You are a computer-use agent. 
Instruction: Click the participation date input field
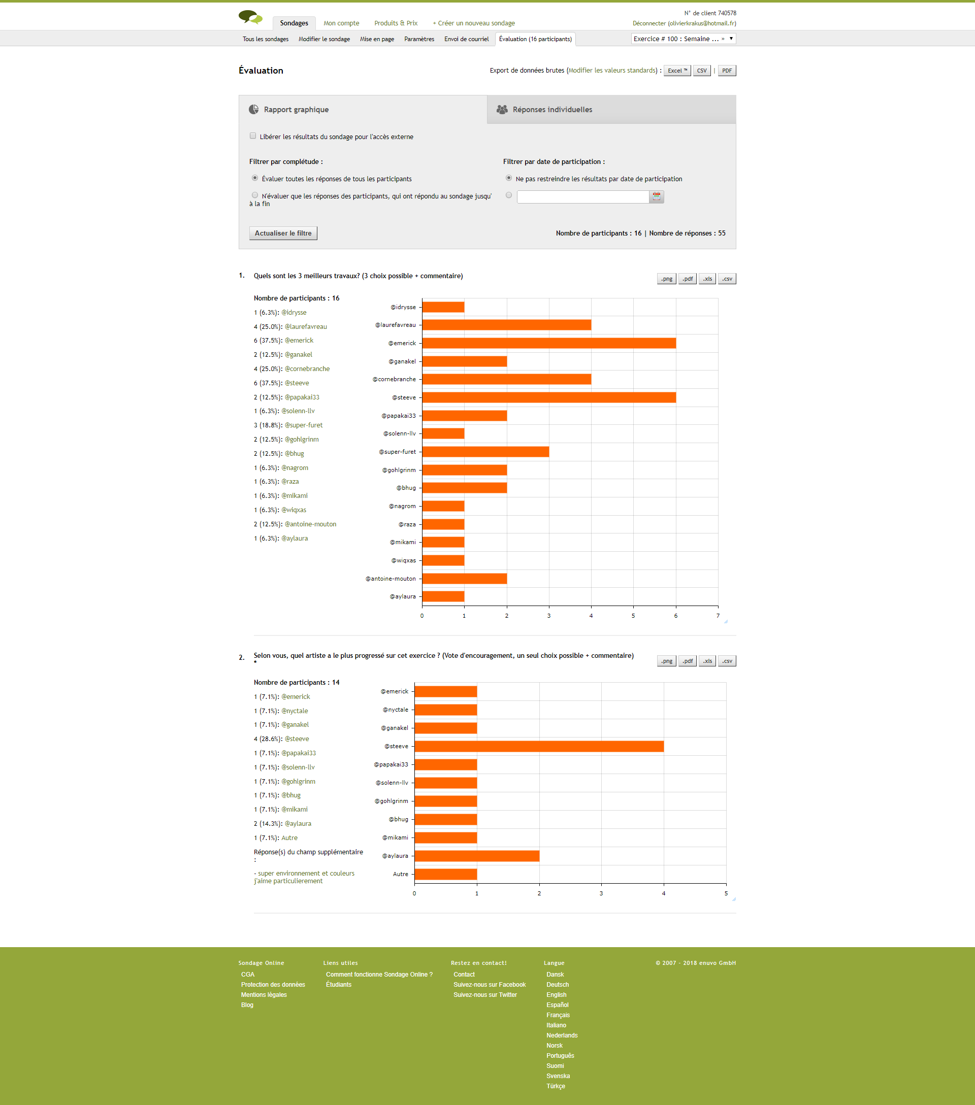coord(583,197)
